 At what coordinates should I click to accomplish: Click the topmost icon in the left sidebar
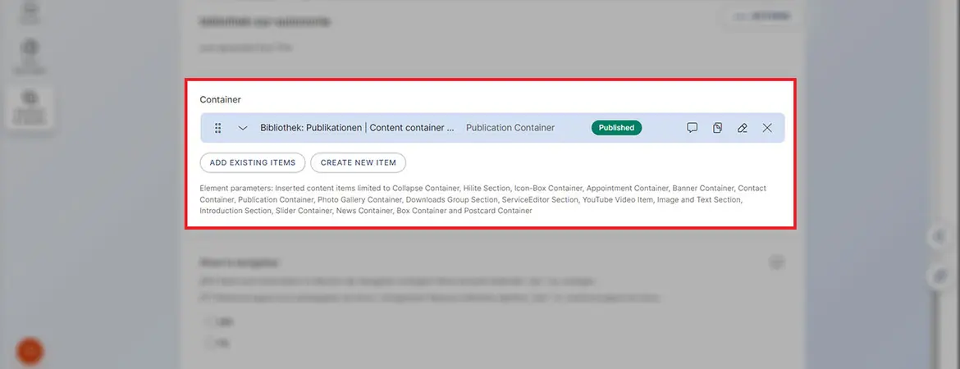[30, 10]
